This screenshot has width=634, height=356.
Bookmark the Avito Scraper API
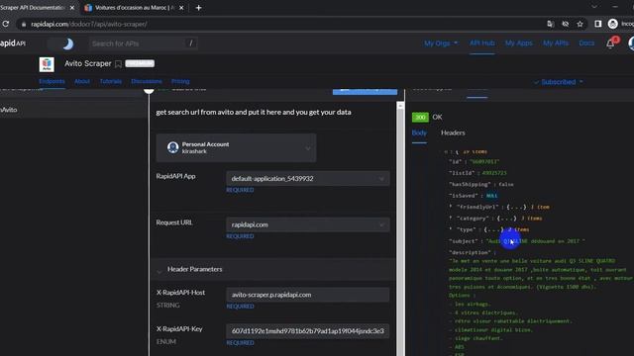118,63
